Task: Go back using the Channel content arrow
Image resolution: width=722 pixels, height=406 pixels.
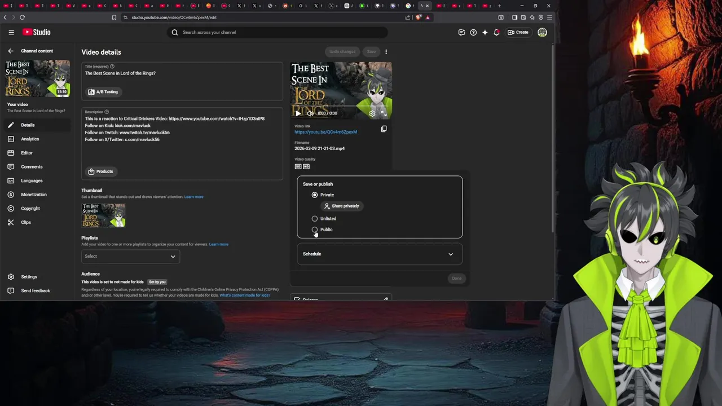Action: point(11,51)
